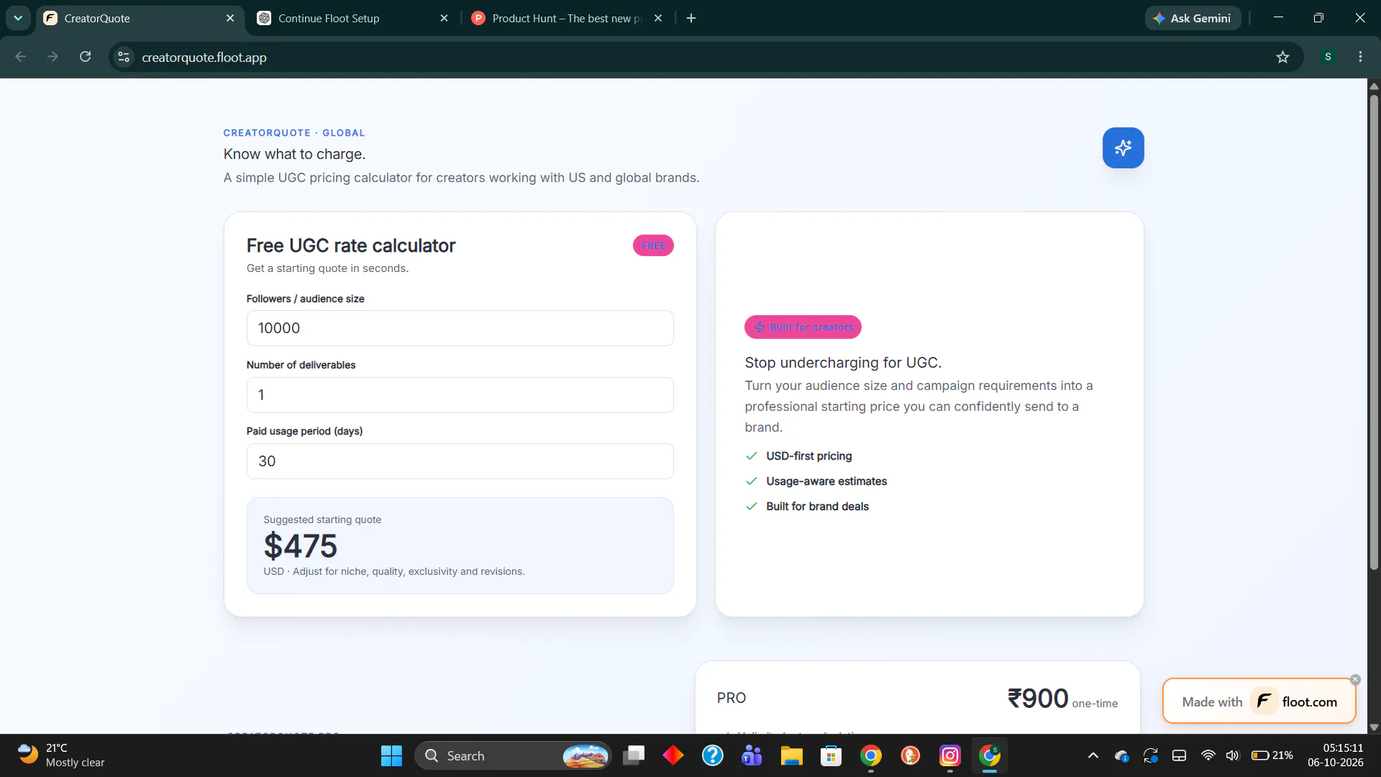Open Microsoft Store from the taskbar

point(831,755)
